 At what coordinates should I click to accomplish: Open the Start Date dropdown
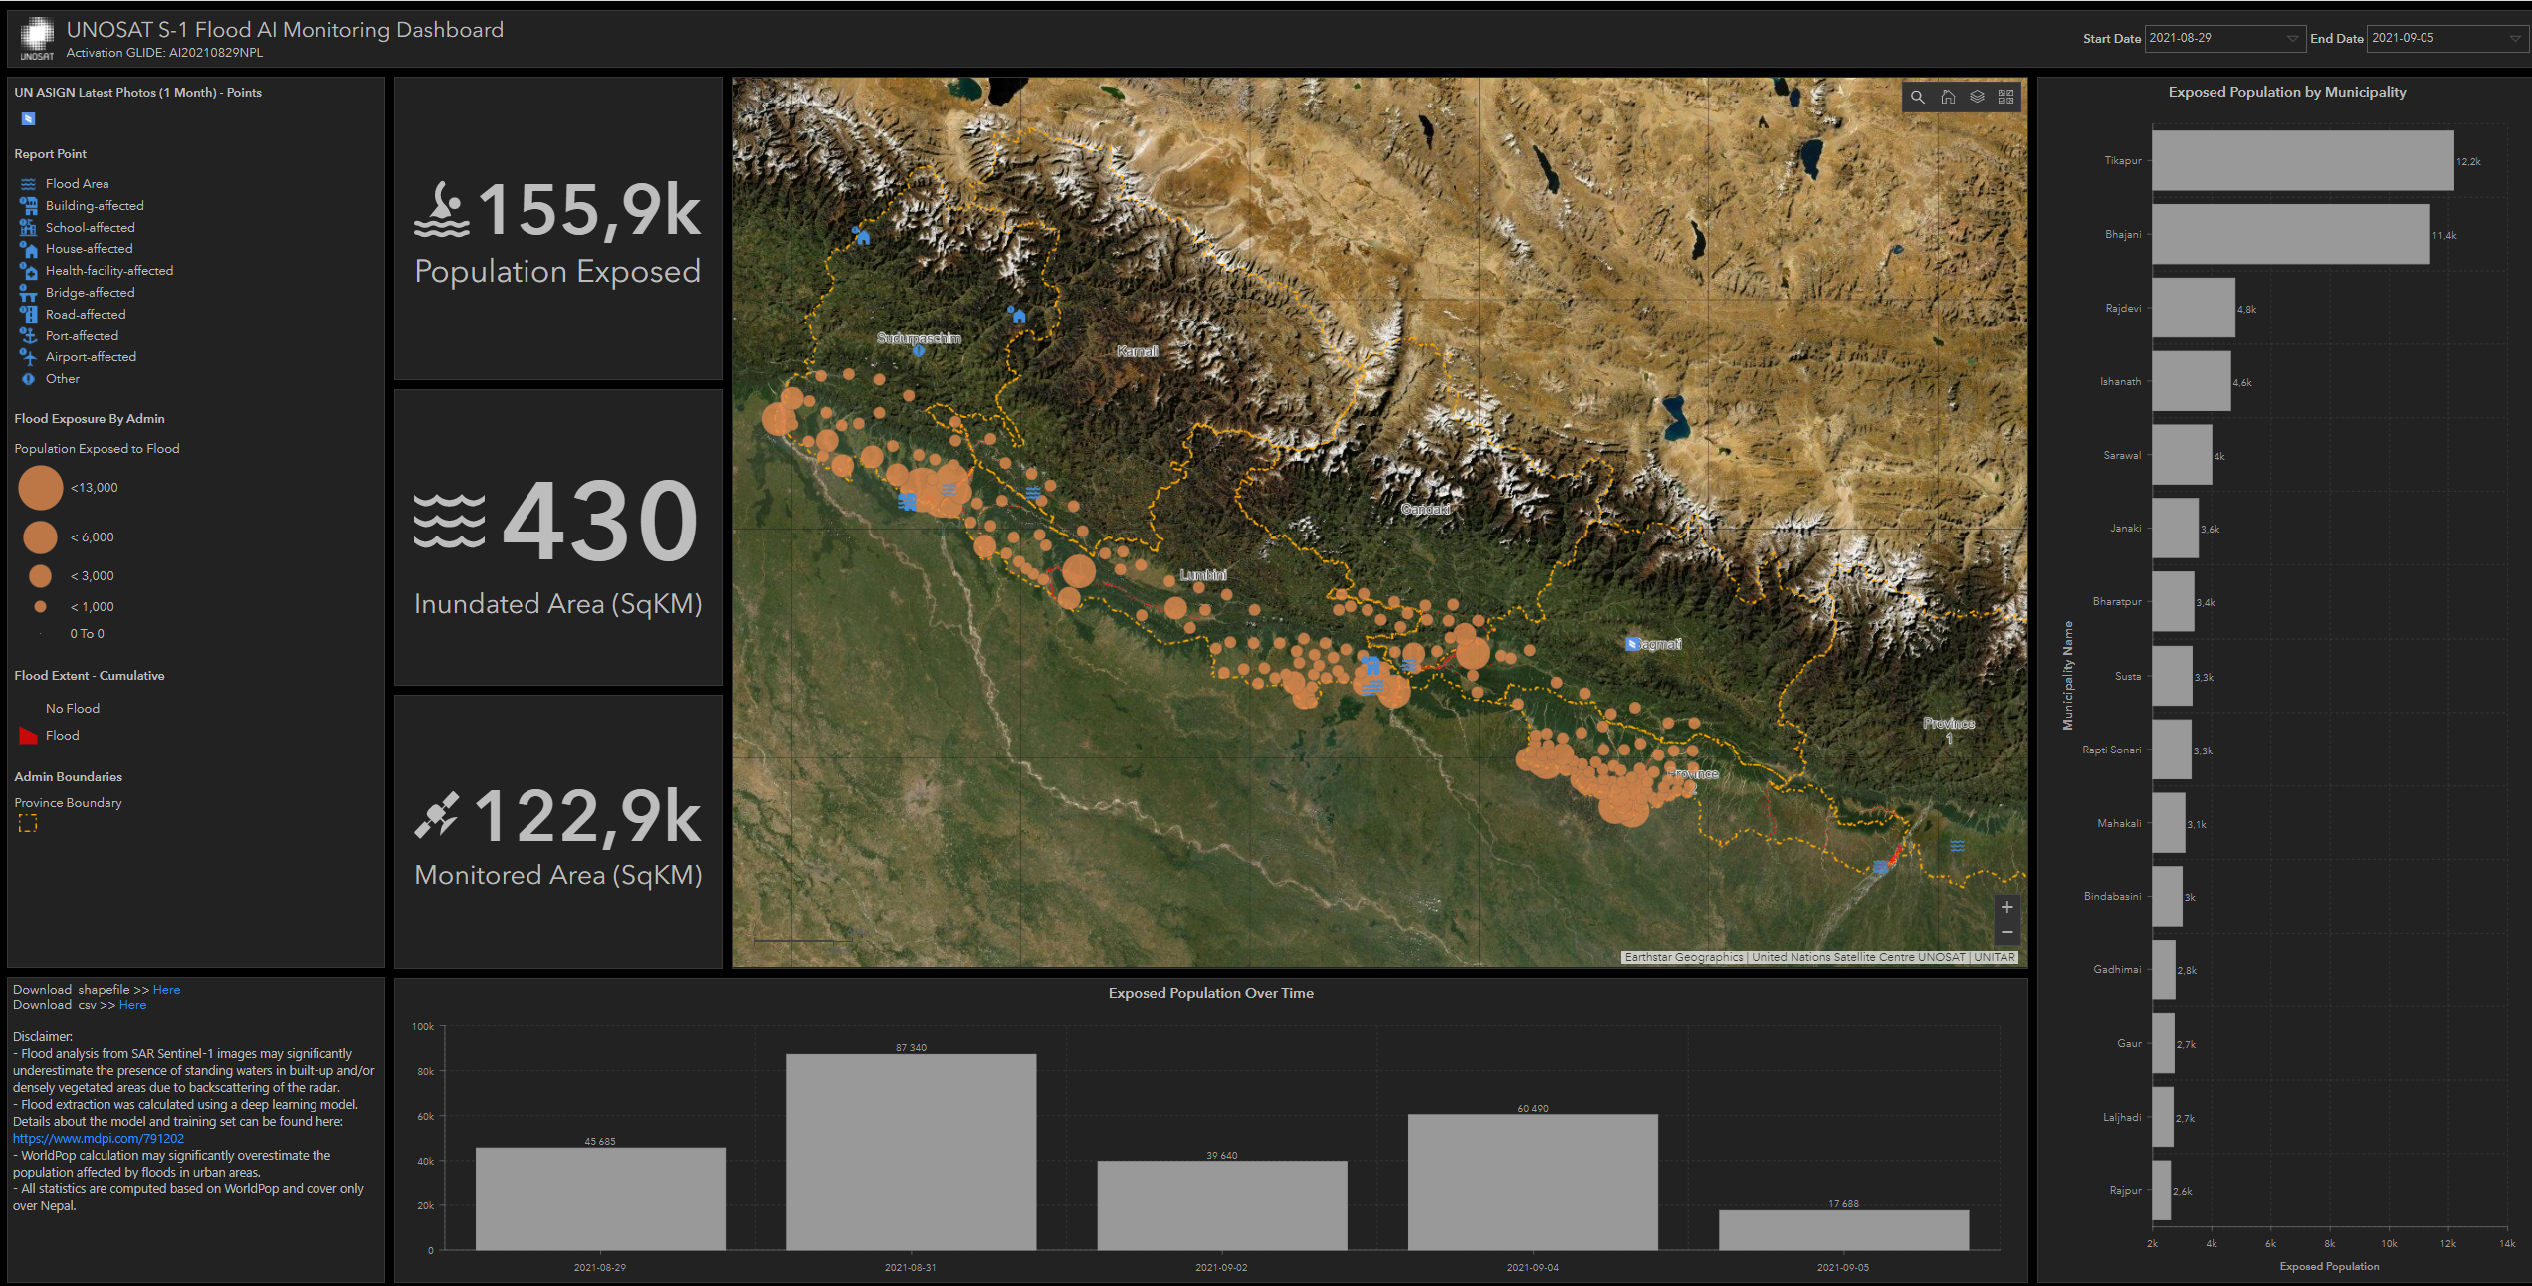[x=2224, y=38]
